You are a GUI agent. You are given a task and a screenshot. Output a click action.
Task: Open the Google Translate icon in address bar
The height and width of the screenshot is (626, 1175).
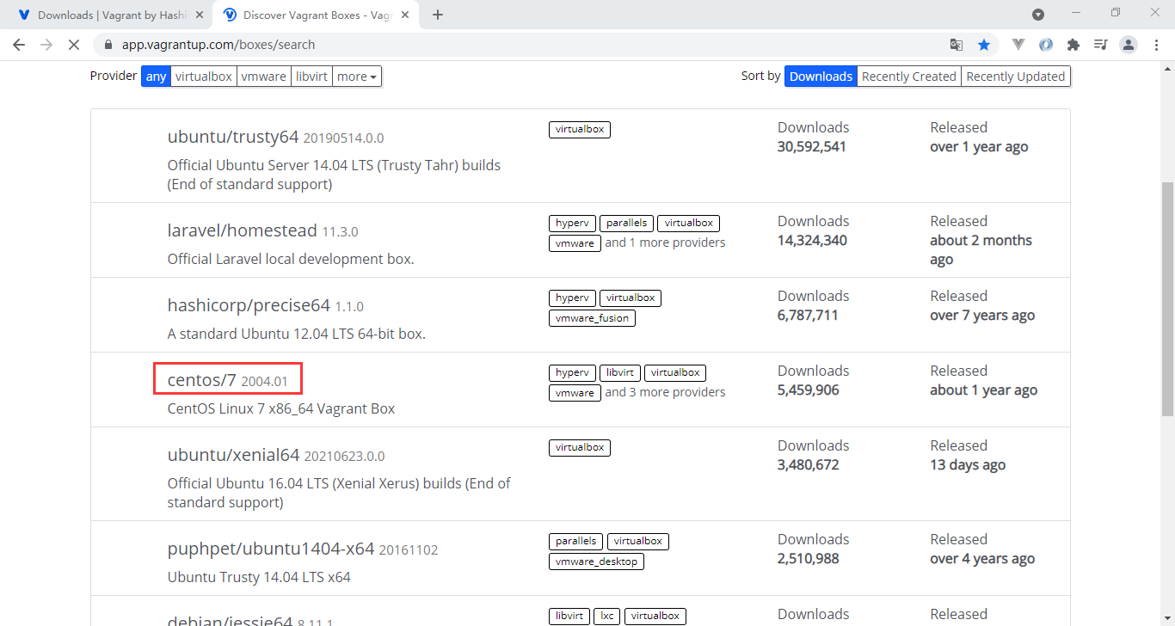point(957,45)
